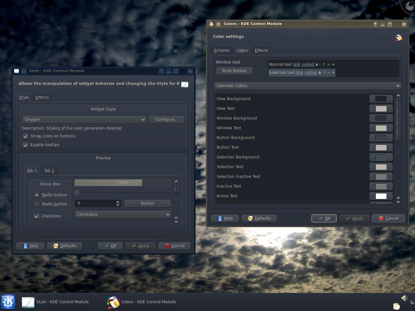Select the second Radio button in preview

(37, 204)
